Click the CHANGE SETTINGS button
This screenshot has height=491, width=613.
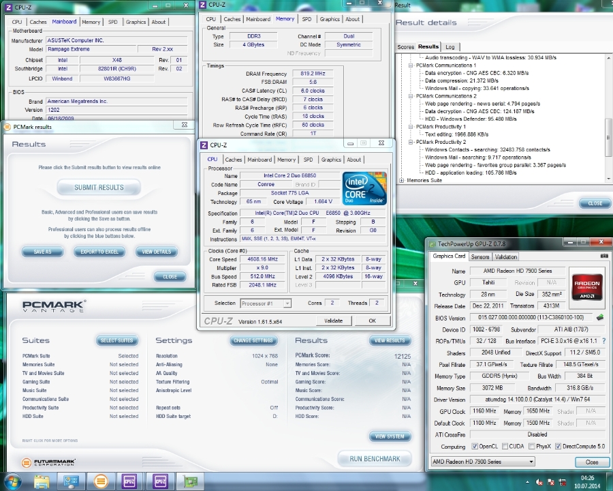(x=253, y=341)
